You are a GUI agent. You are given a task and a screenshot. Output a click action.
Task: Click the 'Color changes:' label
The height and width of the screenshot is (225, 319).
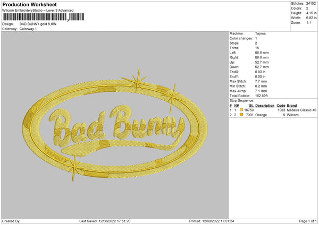coord(241,38)
